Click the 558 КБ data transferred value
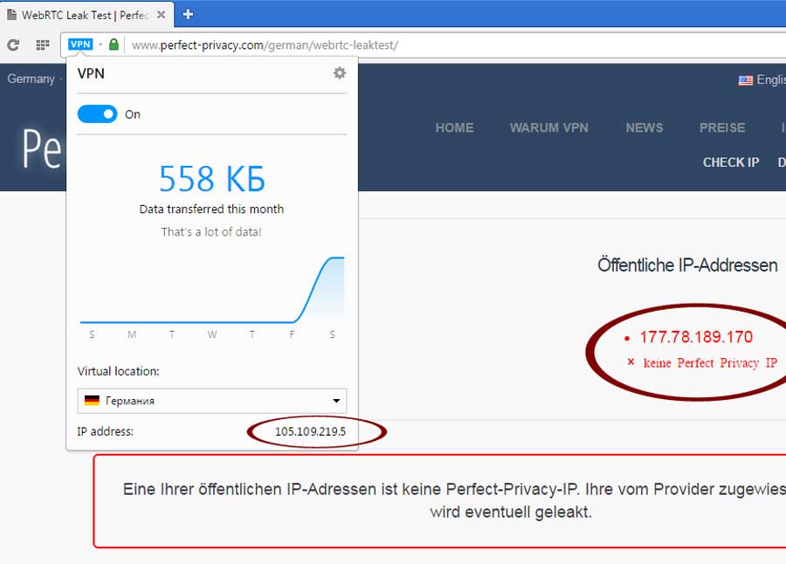The height and width of the screenshot is (564, 786). point(212,179)
